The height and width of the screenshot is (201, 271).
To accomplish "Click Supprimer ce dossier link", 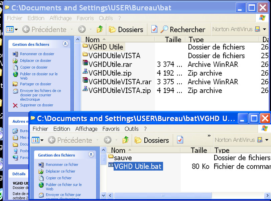I will (36, 105).
